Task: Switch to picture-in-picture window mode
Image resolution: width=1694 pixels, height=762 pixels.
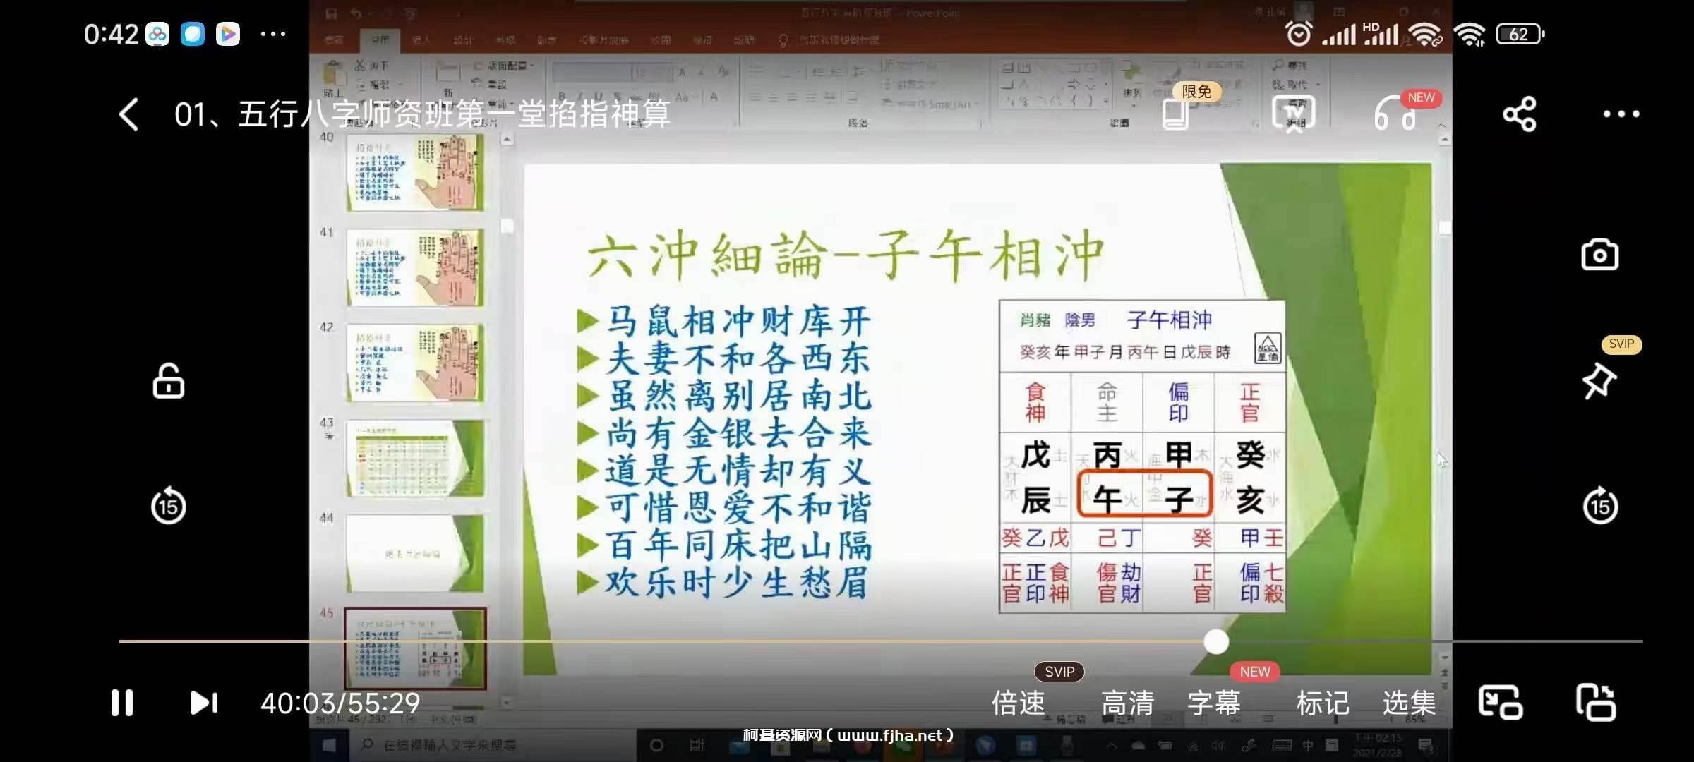Action: tap(1501, 703)
